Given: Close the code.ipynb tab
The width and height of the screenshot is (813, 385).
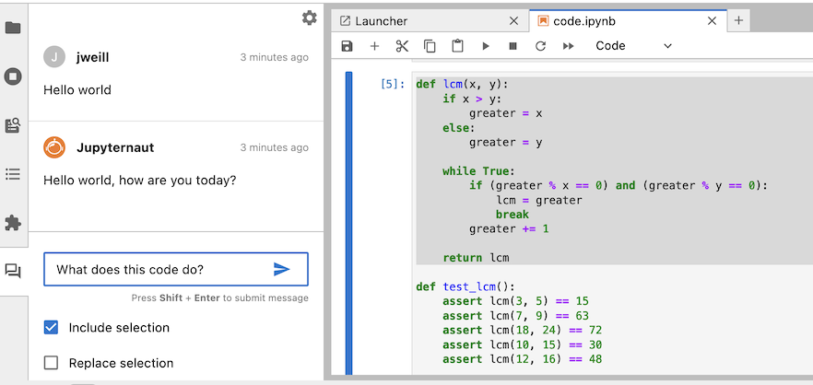Looking at the screenshot, I should point(713,21).
